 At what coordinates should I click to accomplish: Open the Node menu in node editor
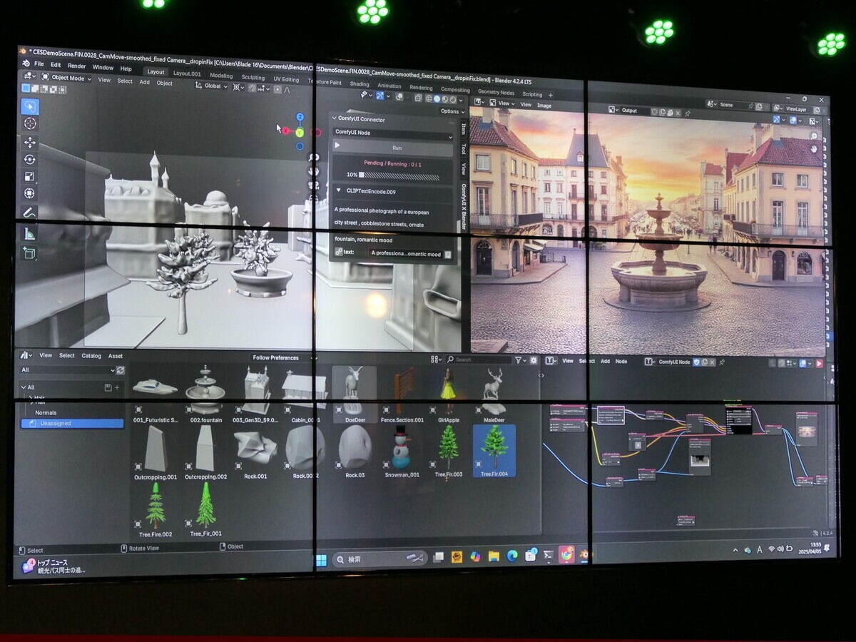pyautogui.click(x=621, y=362)
